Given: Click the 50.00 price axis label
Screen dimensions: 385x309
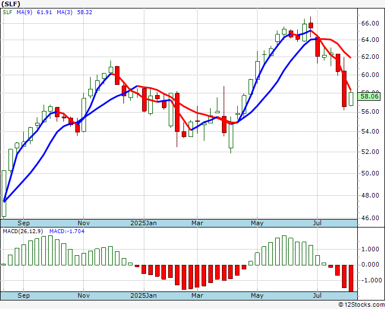Looking at the screenshot, I should [370, 174].
